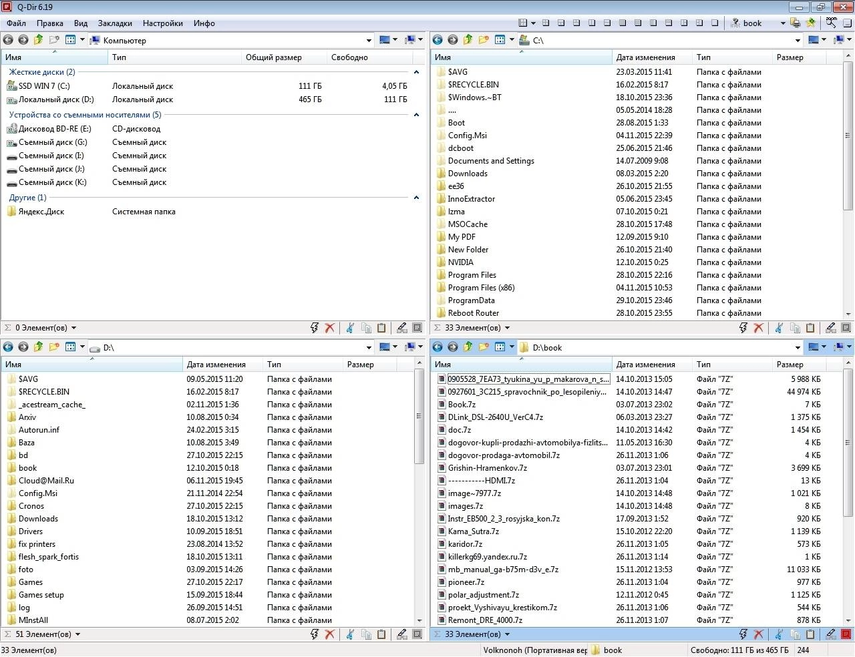Click the C:\ pane vertical scrollbar
This screenshot has height=657, width=855.
pos(848,137)
